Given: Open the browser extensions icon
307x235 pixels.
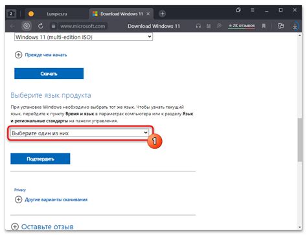Looking at the screenshot, I should (280, 26).
